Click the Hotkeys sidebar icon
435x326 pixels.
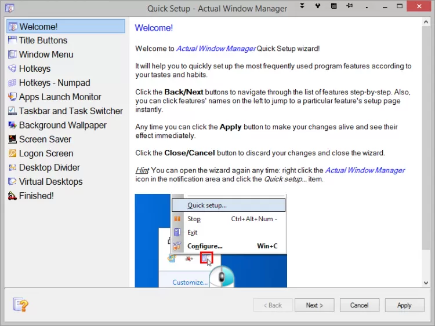point(12,68)
